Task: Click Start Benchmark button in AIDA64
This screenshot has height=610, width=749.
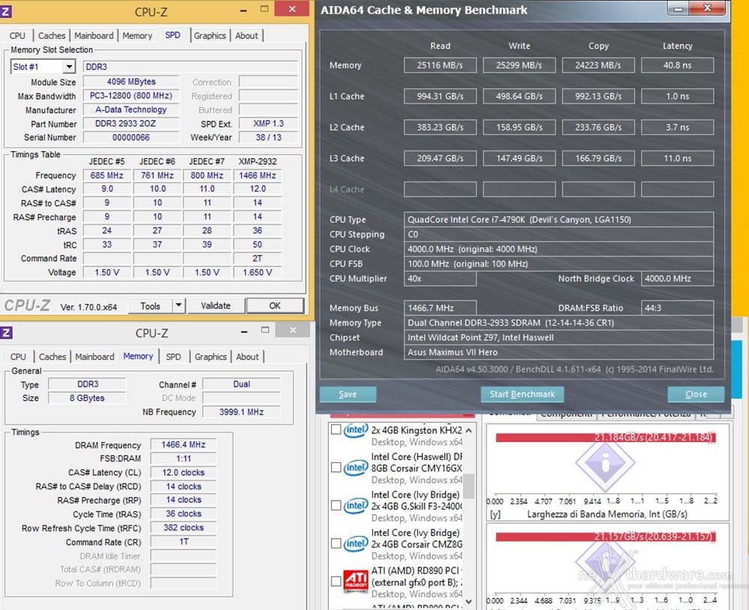Action: [522, 394]
